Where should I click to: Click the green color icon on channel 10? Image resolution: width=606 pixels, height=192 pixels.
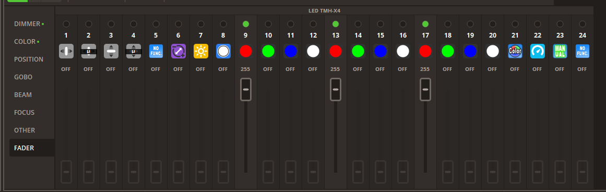pos(268,51)
